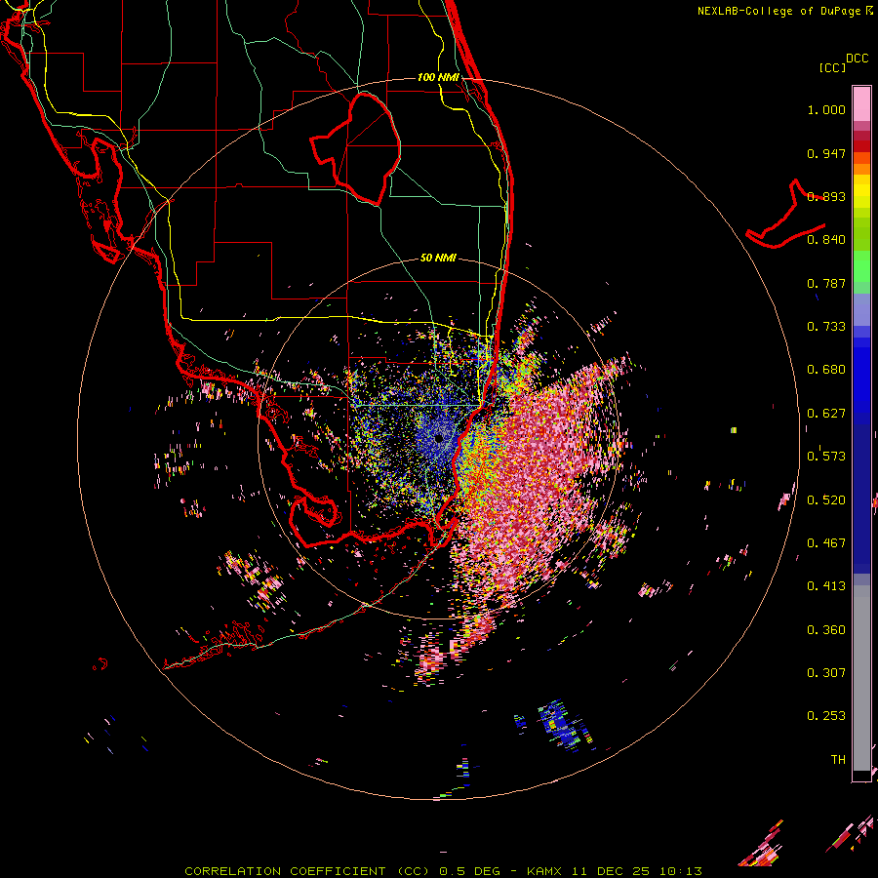Click the Lake Okeechobee red outline

[x=355, y=148]
